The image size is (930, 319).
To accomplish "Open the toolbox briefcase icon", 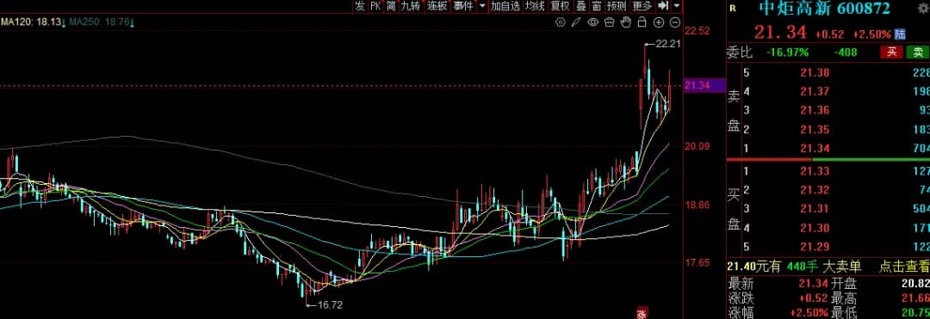I will (609, 22).
